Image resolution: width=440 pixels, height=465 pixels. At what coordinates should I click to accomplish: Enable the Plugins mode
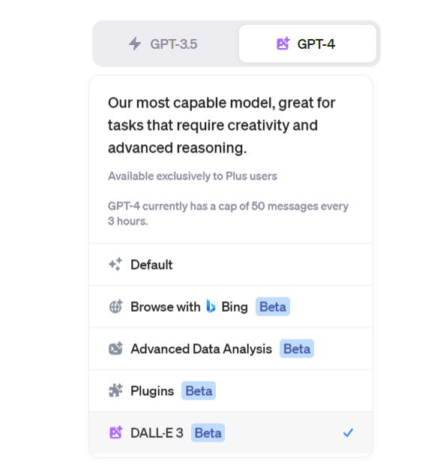[x=231, y=391]
